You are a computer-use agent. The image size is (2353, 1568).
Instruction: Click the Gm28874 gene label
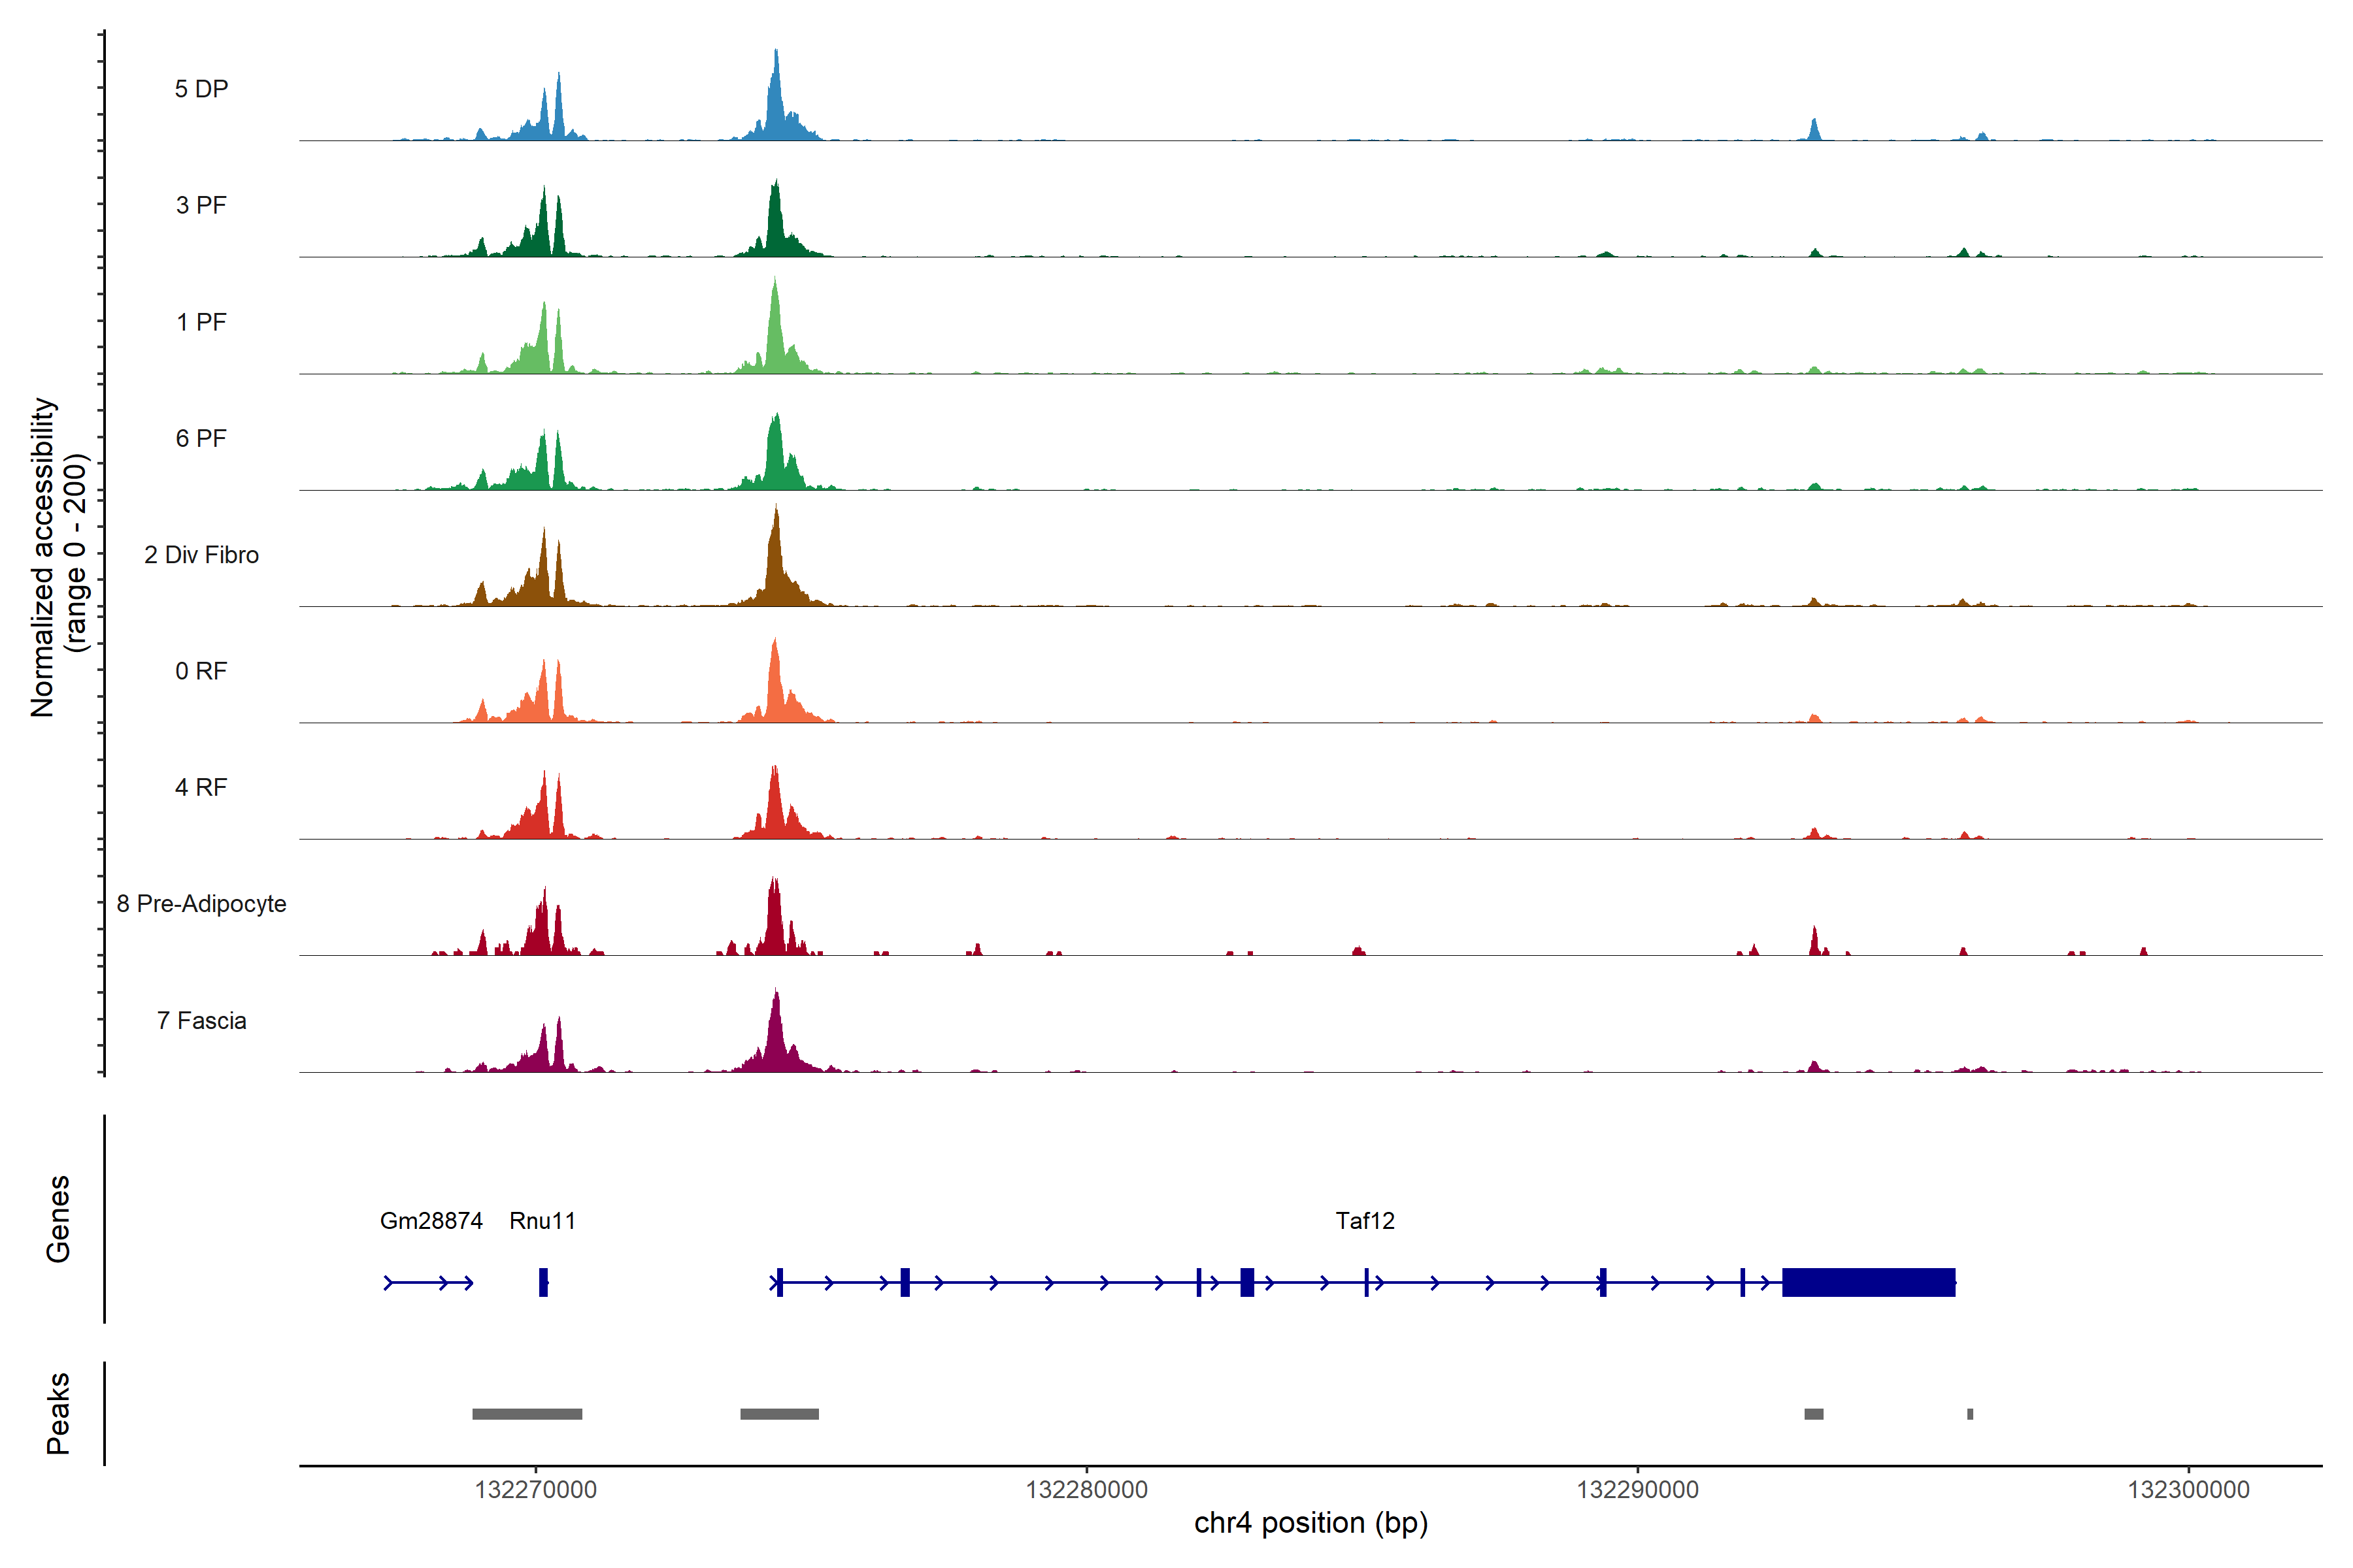point(431,1221)
